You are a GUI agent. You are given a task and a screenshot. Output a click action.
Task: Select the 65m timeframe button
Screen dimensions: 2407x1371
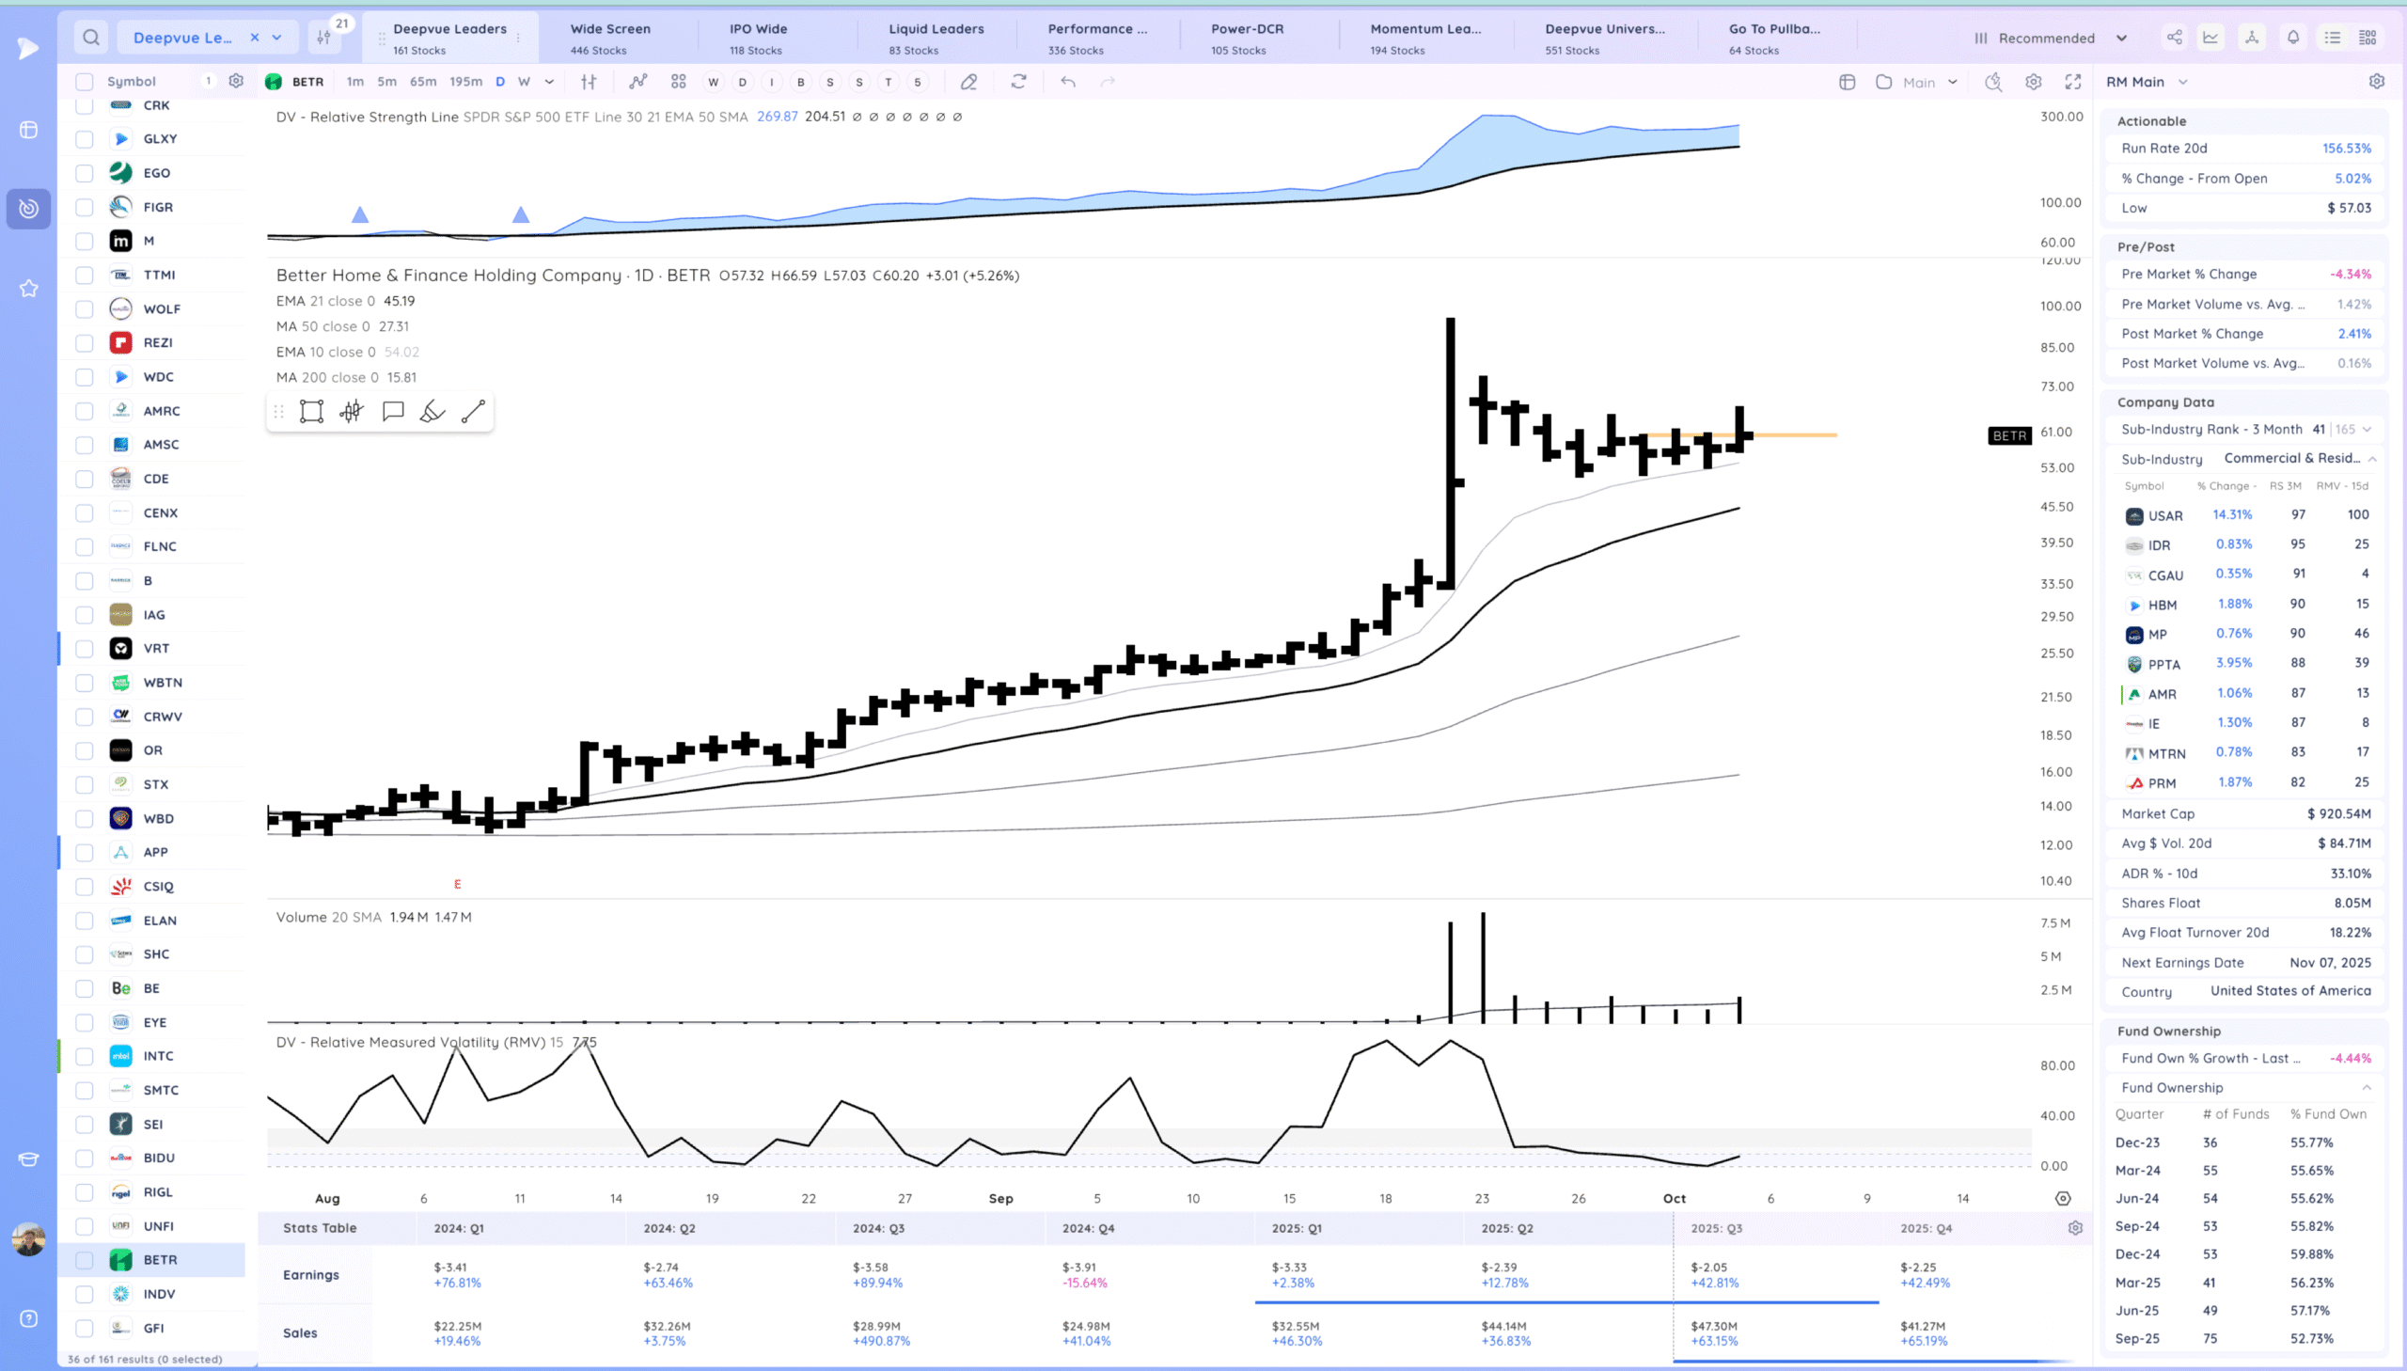(x=423, y=82)
